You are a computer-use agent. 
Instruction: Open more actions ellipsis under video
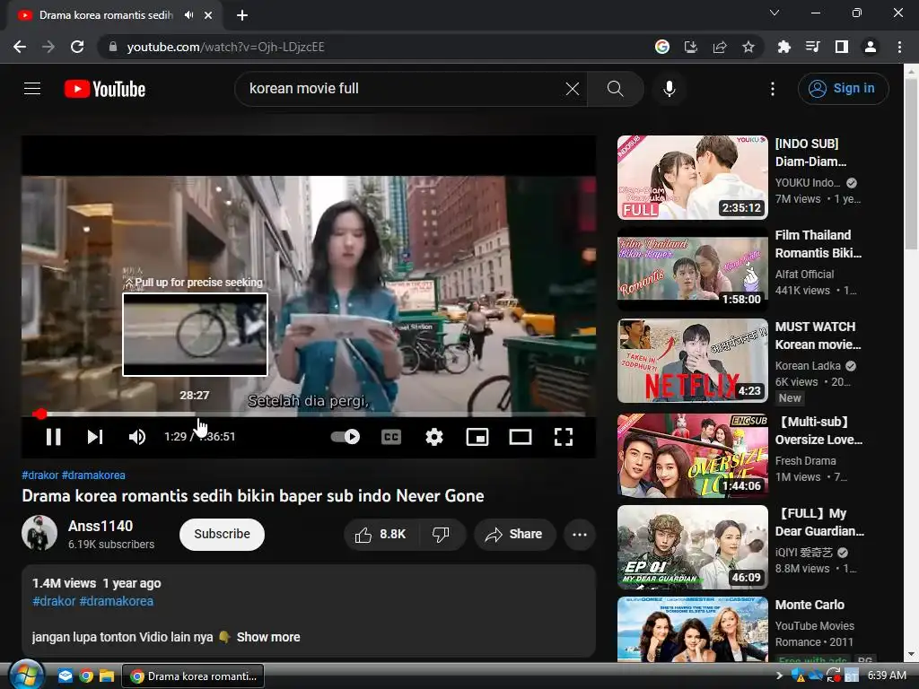(x=580, y=535)
